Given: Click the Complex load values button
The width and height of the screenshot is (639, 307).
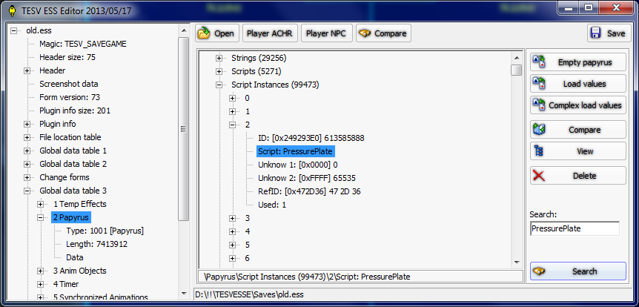Looking at the screenshot, I should 578,105.
